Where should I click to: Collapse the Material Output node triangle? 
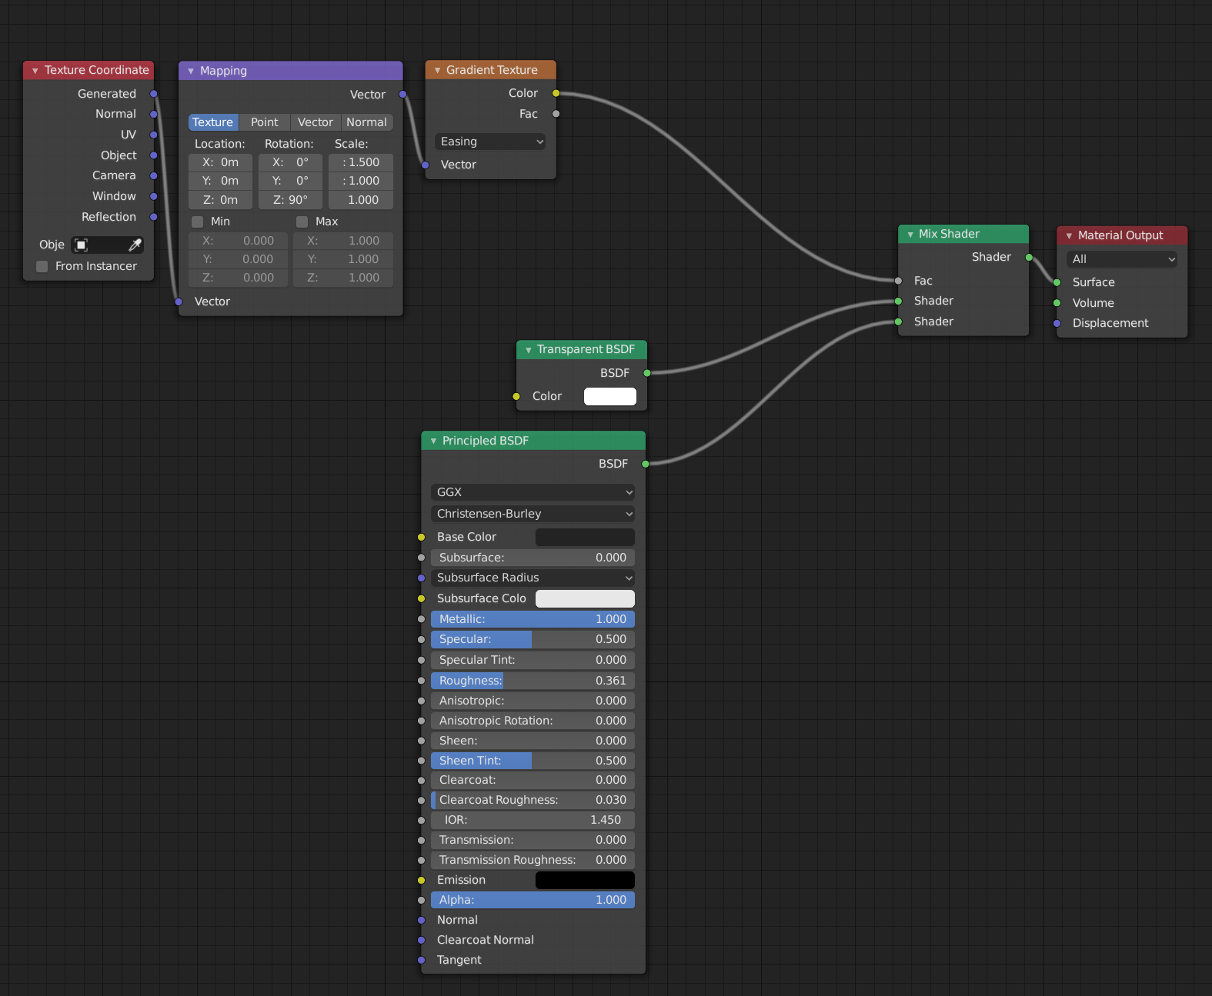click(x=1069, y=236)
